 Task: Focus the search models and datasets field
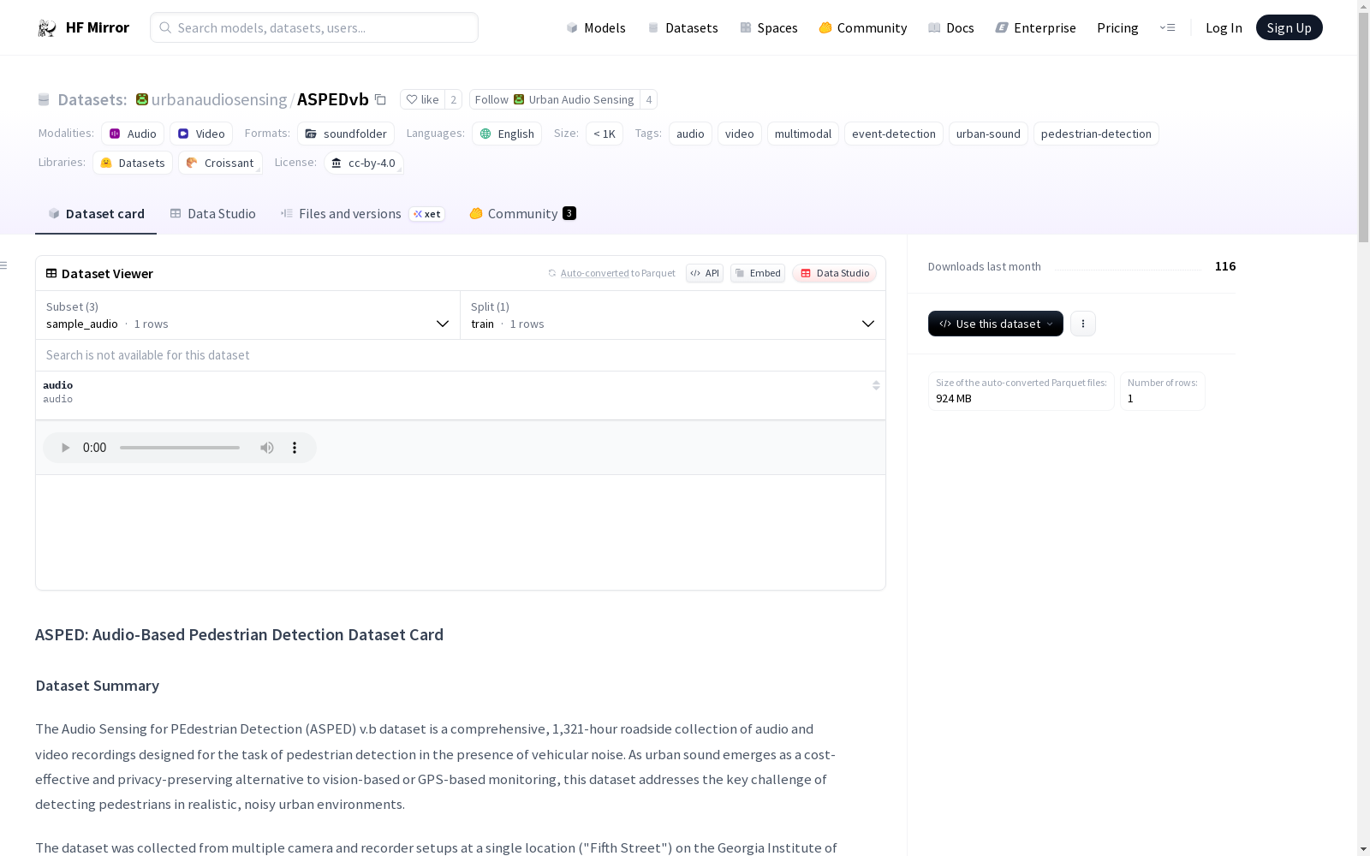pos(314,27)
